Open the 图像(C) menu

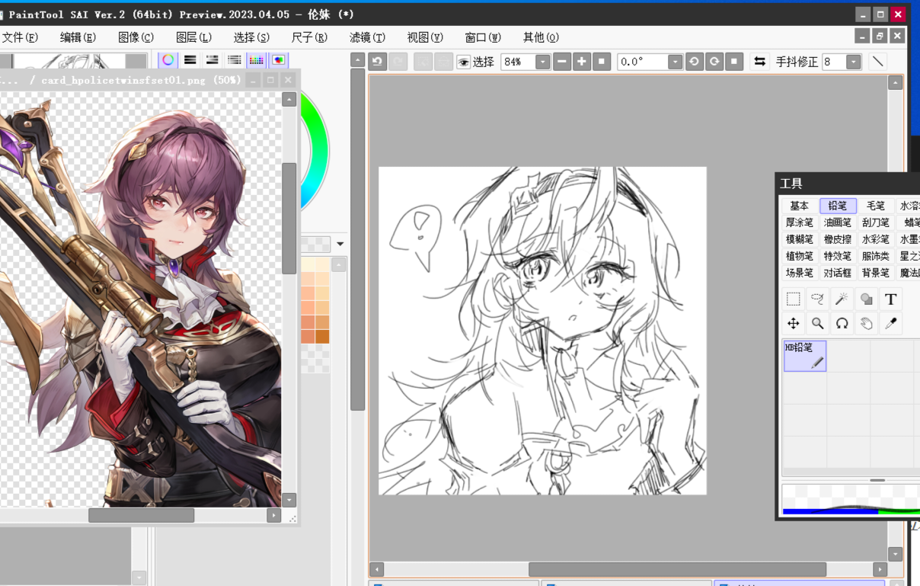pos(136,37)
